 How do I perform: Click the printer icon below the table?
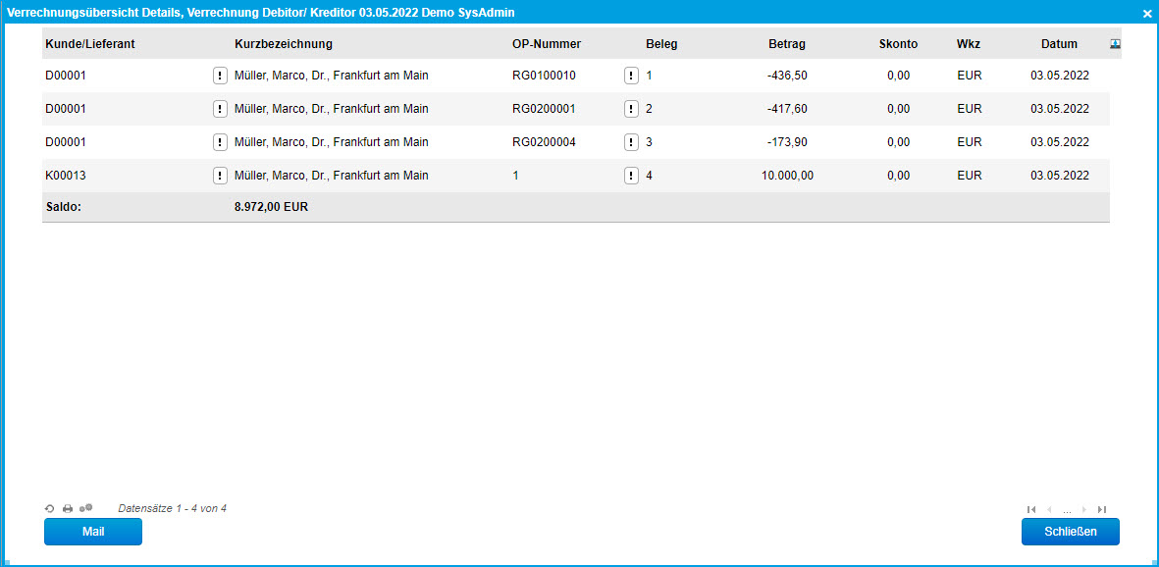pyautogui.click(x=68, y=508)
